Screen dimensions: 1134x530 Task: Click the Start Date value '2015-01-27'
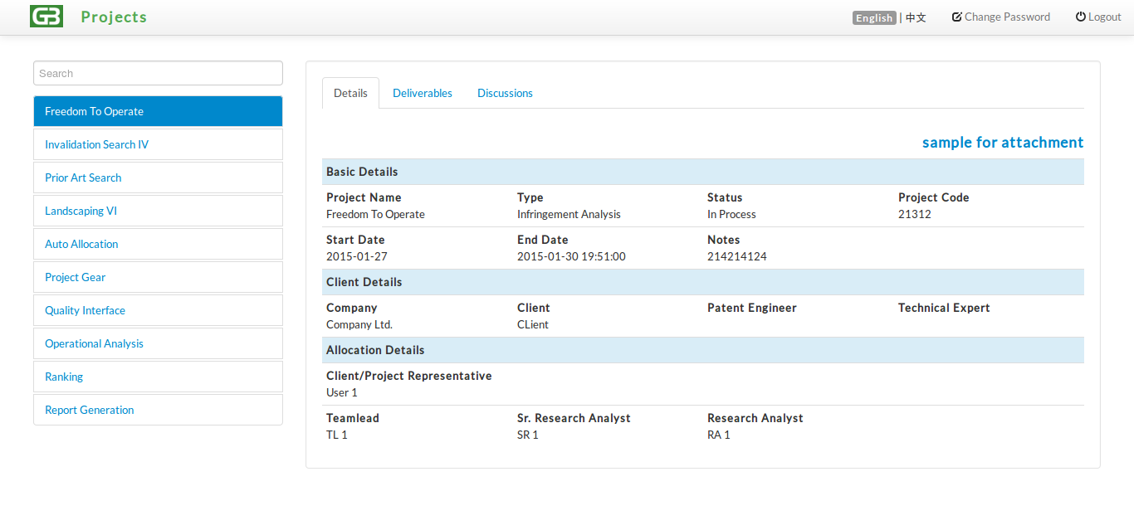click(357, 256)
